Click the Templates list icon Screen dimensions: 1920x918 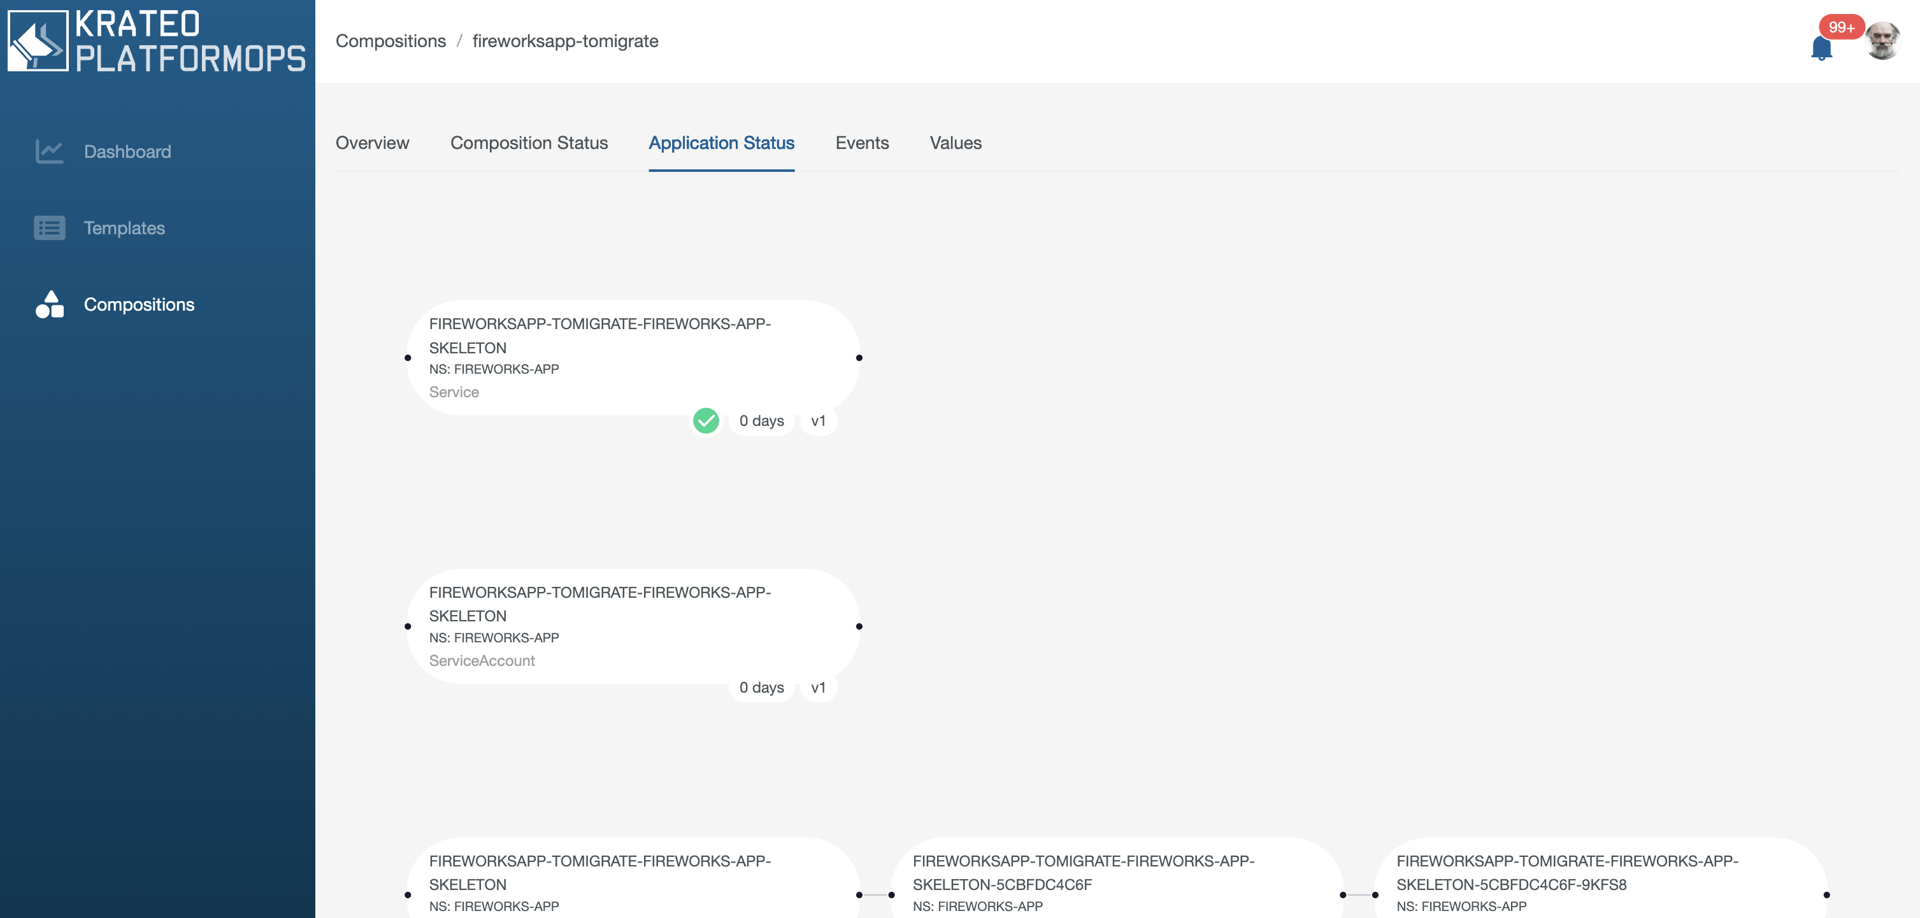(x=49, y=228)
